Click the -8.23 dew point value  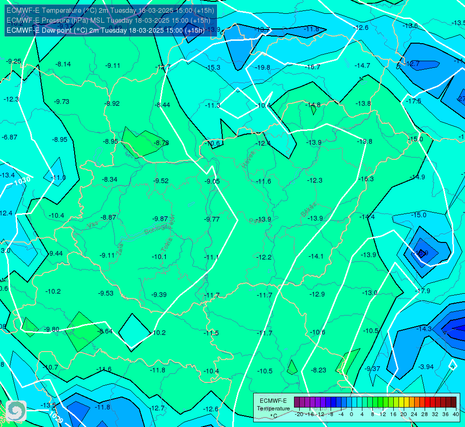318,370
